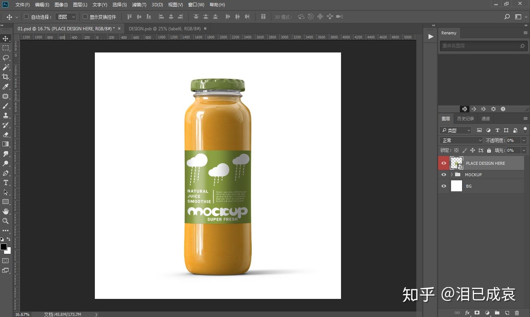
Task: Open the 滤镜(T) menu
Action: point(139,5)
